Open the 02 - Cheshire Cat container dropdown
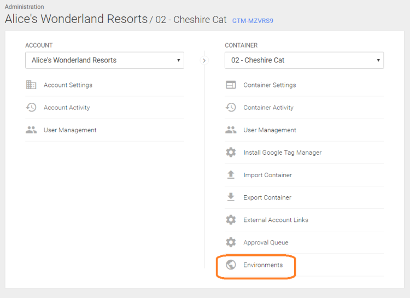 [304, 60]
